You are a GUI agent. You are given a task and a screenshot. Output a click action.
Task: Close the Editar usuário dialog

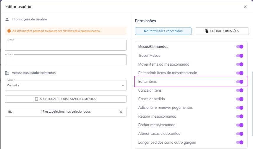point(245,7)
